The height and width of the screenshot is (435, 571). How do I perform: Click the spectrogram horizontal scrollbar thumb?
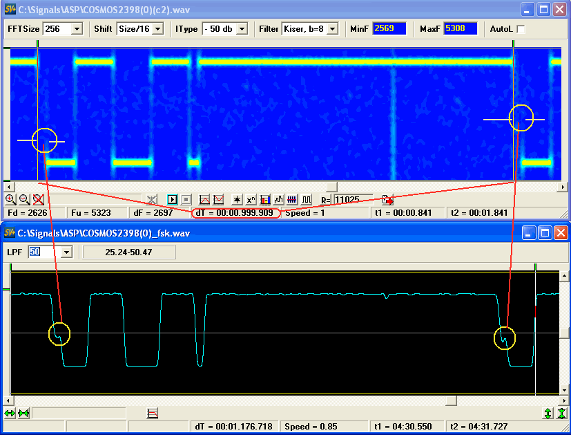(x=331, y=187)
